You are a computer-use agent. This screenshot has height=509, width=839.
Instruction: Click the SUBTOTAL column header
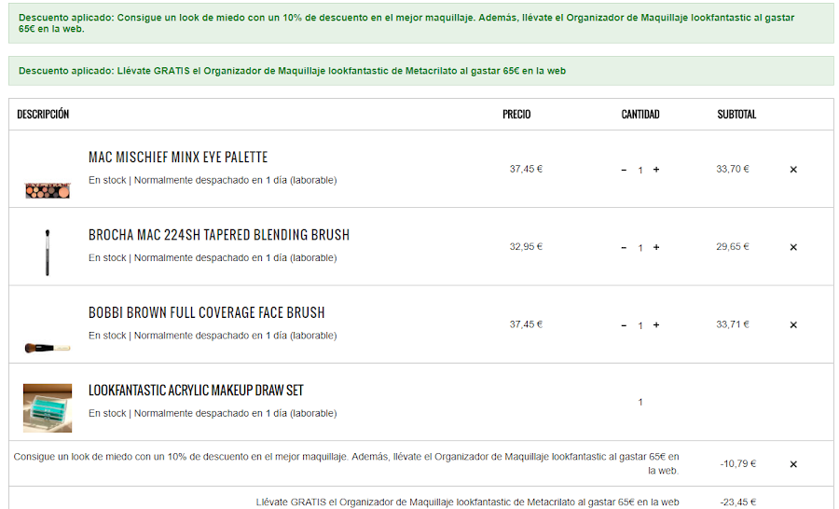[736, 114]
